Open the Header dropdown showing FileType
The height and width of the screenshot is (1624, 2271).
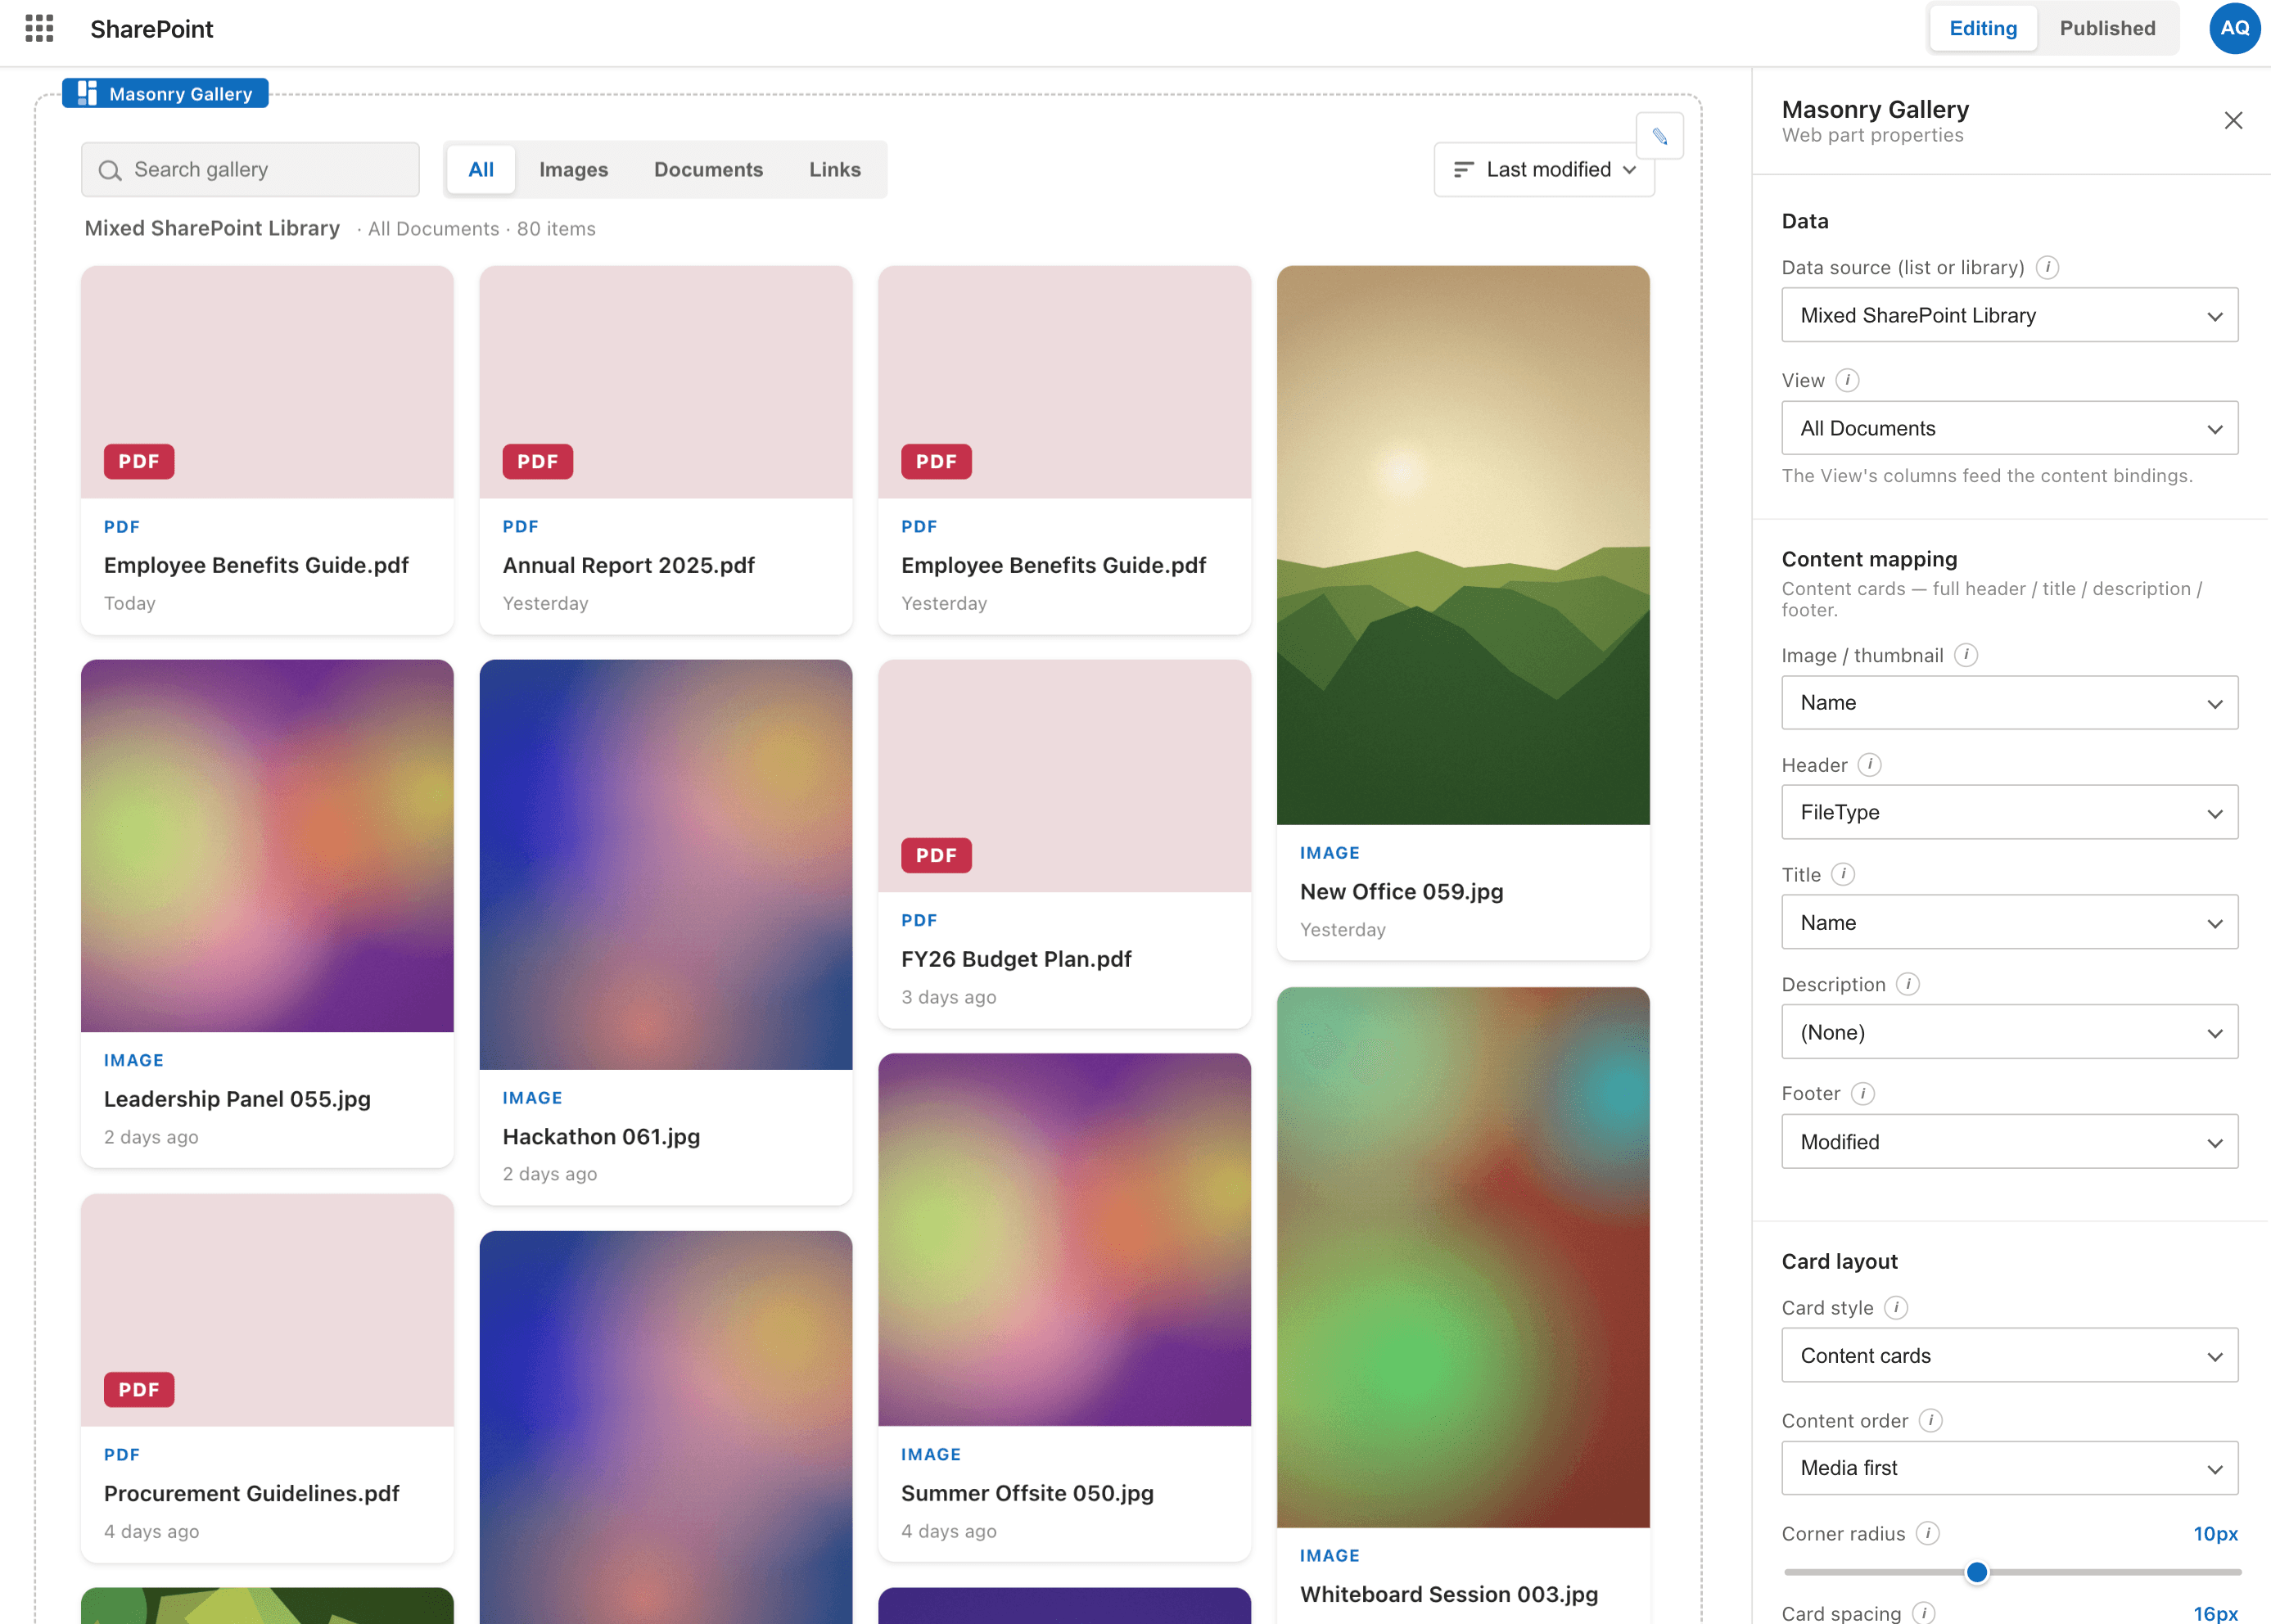click(2009, 812)
